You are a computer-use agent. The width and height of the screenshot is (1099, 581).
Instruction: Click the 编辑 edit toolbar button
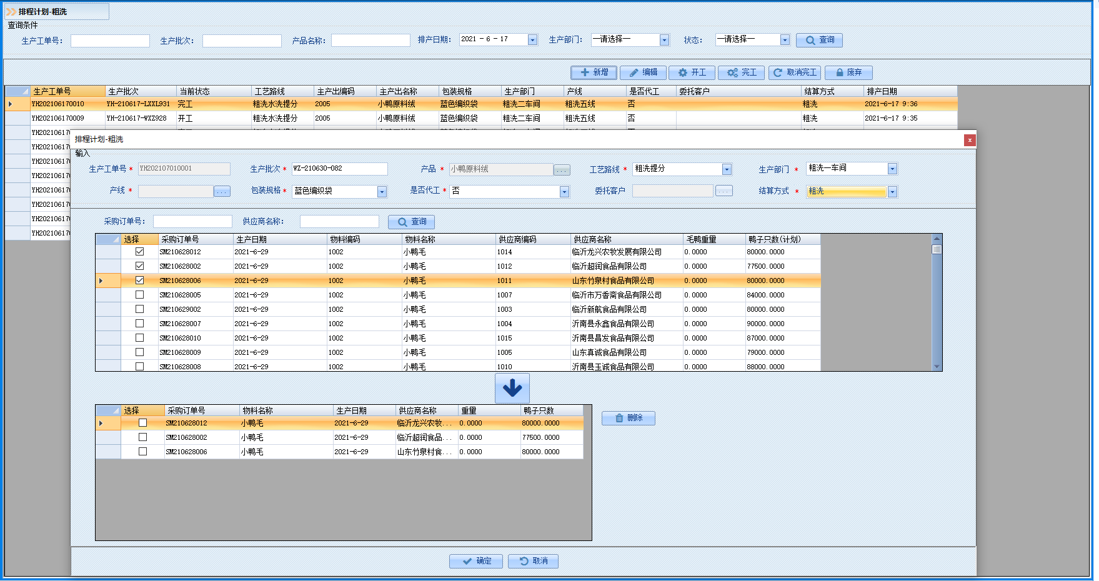[x=643, y=72]
